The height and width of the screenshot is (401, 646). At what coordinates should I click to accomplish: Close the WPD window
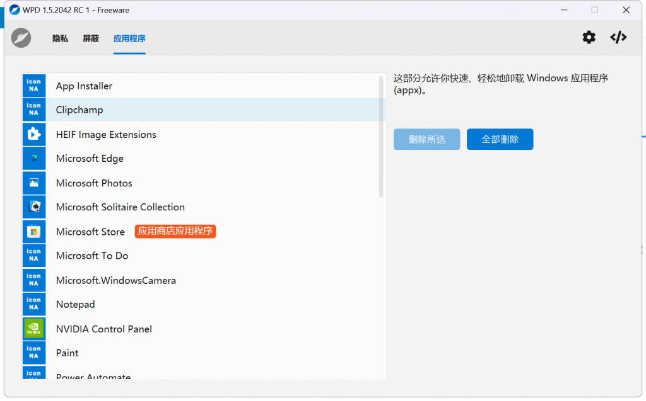(x=626, y=10)
